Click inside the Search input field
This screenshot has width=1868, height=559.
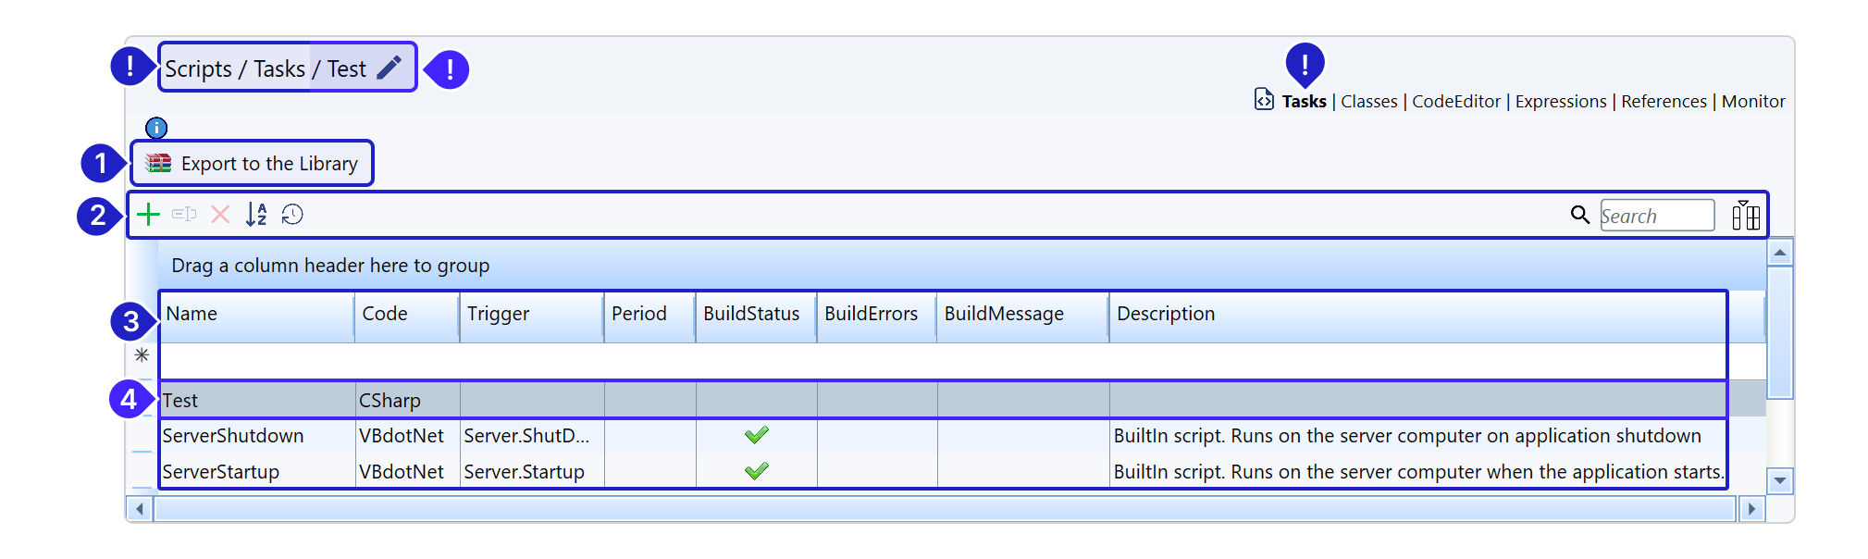point(1655,216)
